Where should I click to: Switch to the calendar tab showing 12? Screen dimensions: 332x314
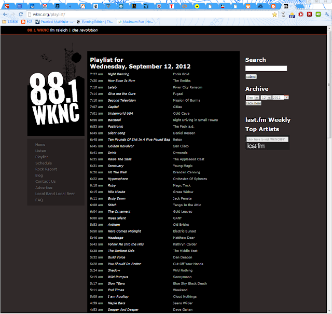point(32,6)
